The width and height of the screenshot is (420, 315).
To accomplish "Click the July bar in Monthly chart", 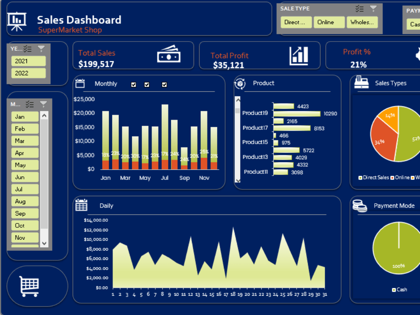I will click(x=165, y=137).
